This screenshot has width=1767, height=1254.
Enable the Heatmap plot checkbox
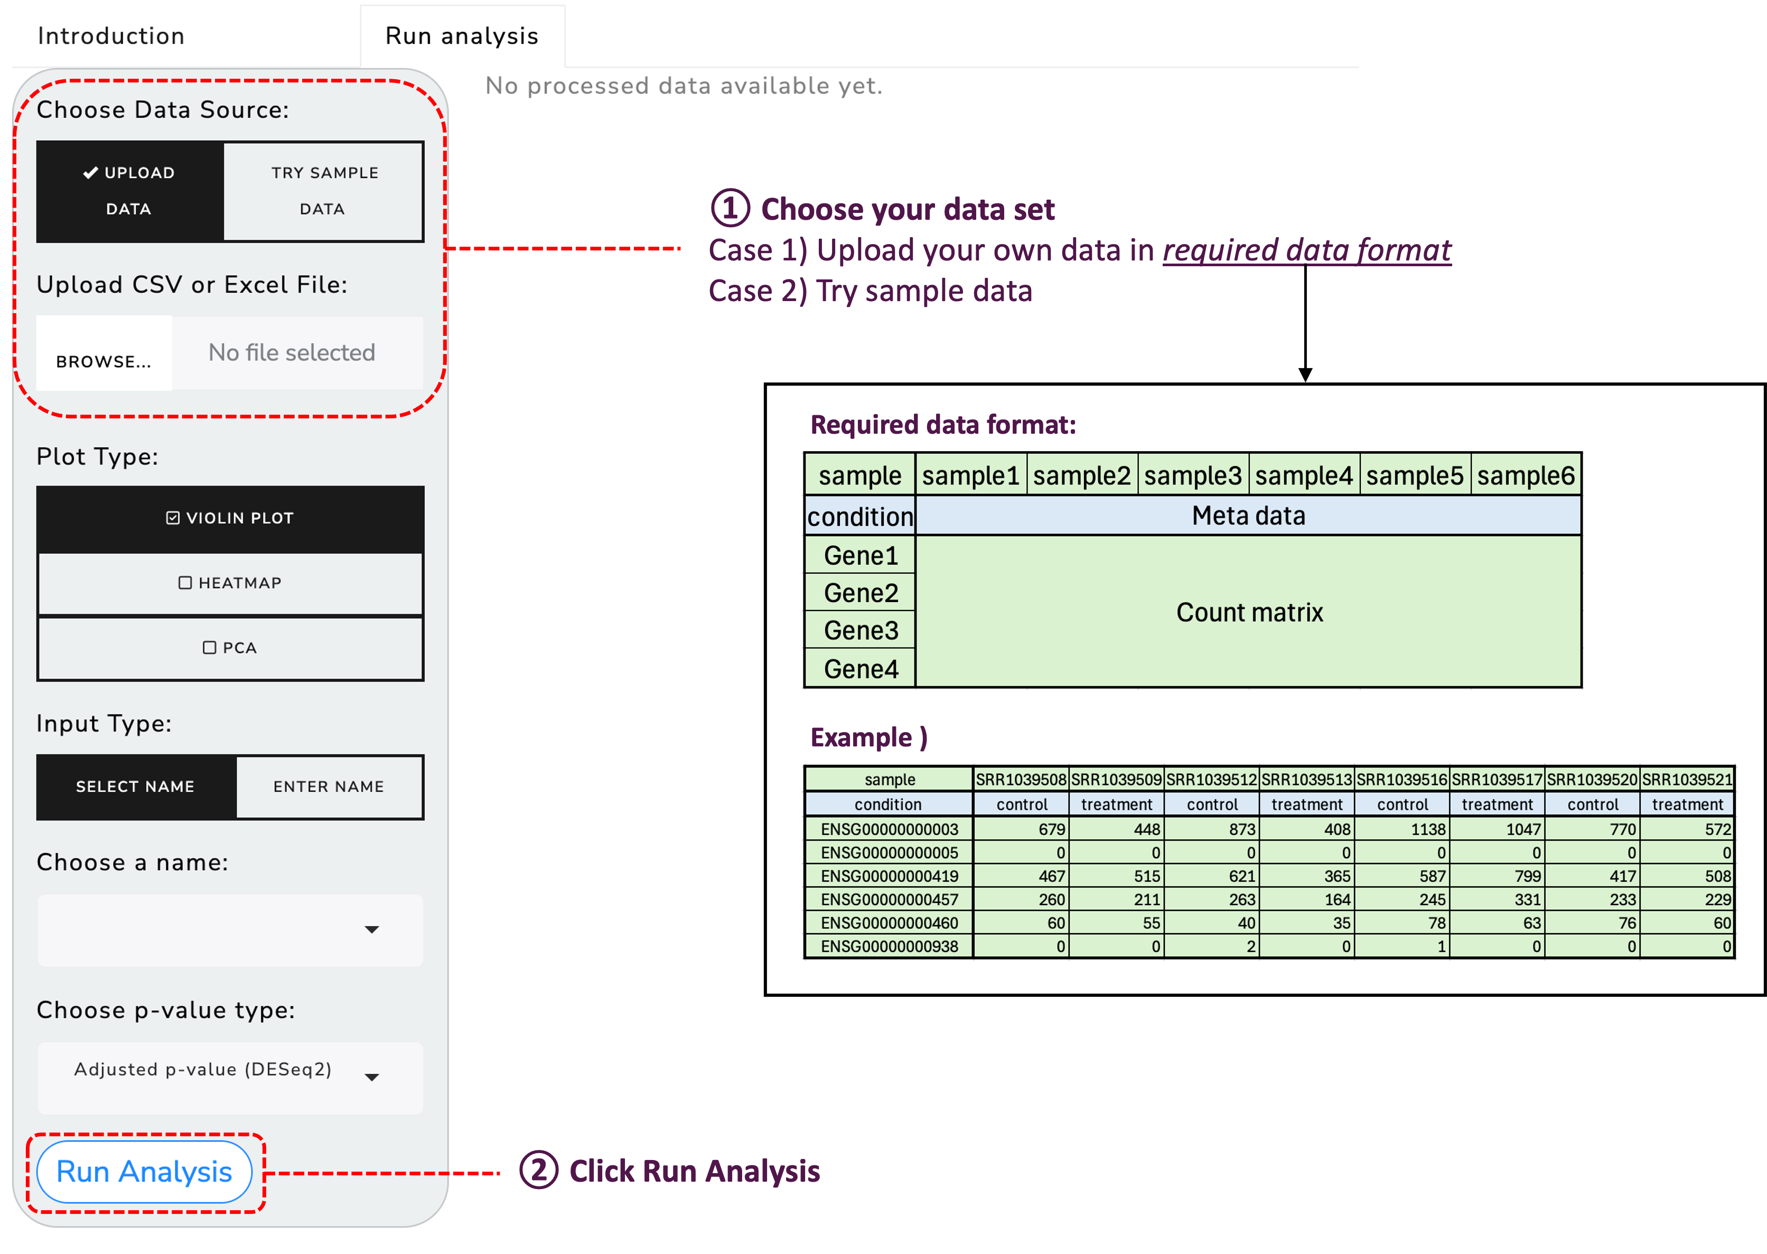click(230, 583)
